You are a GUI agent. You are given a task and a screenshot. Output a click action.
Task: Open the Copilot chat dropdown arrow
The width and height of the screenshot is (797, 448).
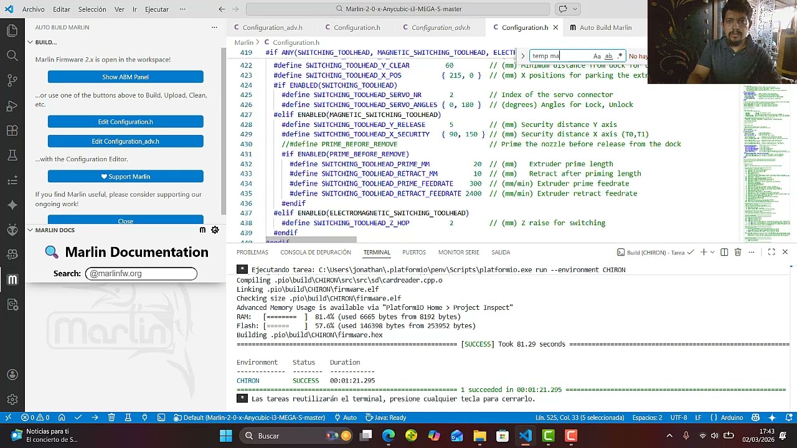point(575,9)
